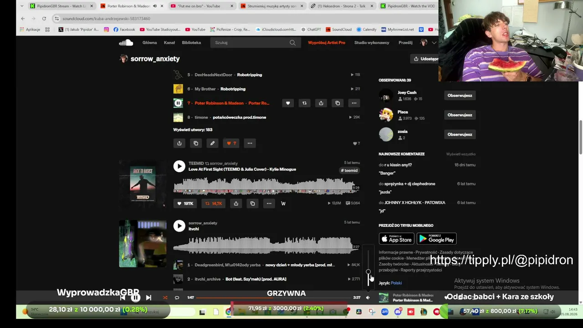This screenshot has height=328, width=583.
Task: Open more options for 'Love At First Sight'
Action: pos(269,204)
